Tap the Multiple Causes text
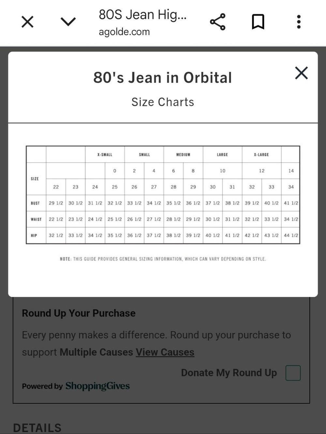 [96, 352]
